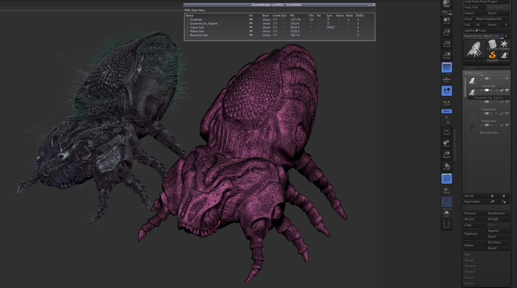Screen dimensions: 517x288
Task: Select Branchia-hair row in ZSceneManager
Action: click(199, 35)
